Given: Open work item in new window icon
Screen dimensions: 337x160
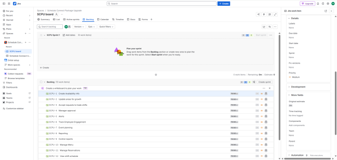Looking at the screenshot, I should click(326, 11).
